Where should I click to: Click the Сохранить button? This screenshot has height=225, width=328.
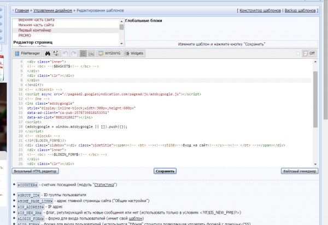click(x=165, y=171)
